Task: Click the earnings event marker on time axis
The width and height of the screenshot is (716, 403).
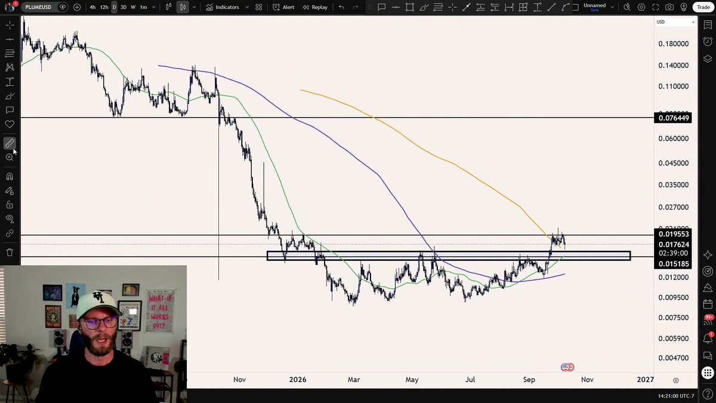Action: tap(567, 367)
